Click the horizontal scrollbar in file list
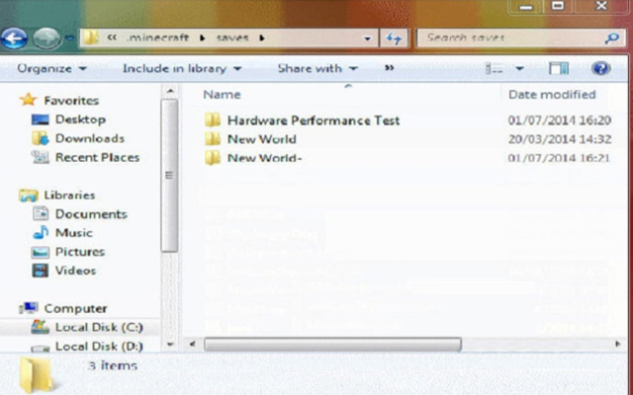The image size is (633, 395). coord(332,345)
